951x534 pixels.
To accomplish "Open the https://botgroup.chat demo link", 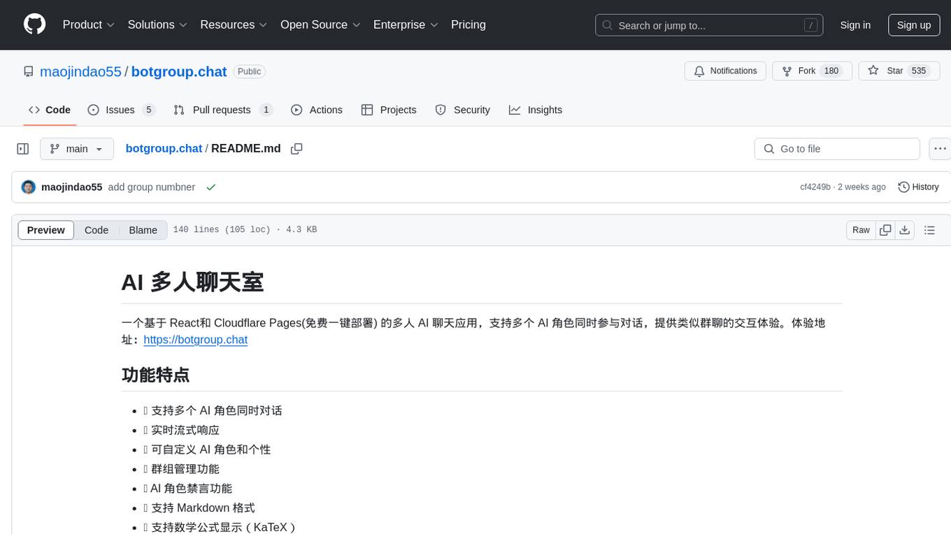I will tap(196, 340).
